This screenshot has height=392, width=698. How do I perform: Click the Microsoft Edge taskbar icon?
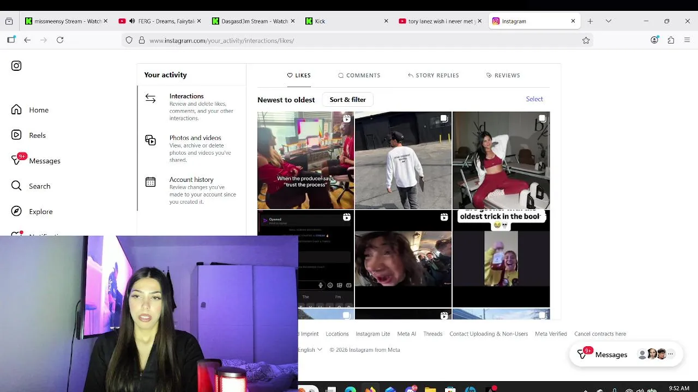351,389
